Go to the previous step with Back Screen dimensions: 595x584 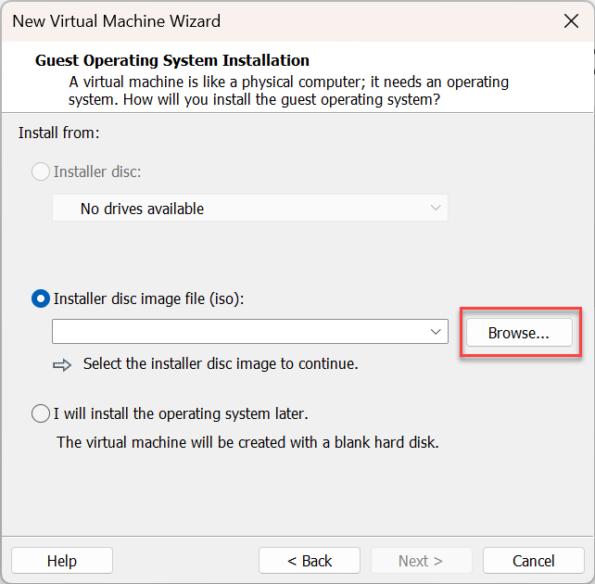(x=310, y=561)
